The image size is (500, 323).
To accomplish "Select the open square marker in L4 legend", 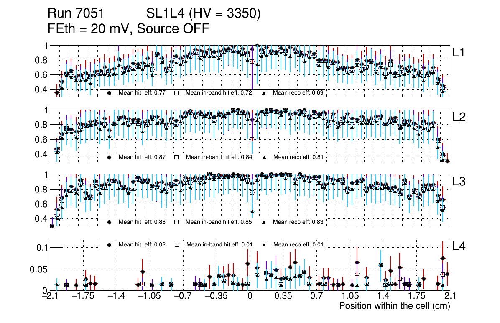I will click(176, 244).
